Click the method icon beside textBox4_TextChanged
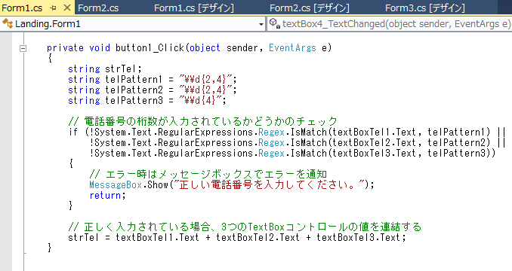Screen dimensions: 512x271 (x=274, y=23)
